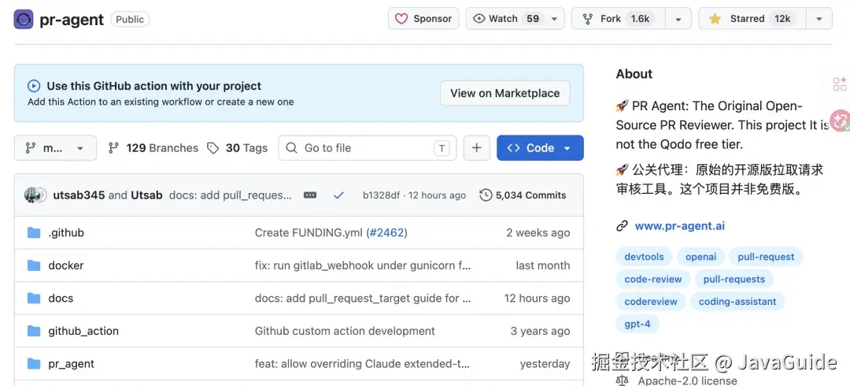
Task: Click the Starred button
Action: 752,18
